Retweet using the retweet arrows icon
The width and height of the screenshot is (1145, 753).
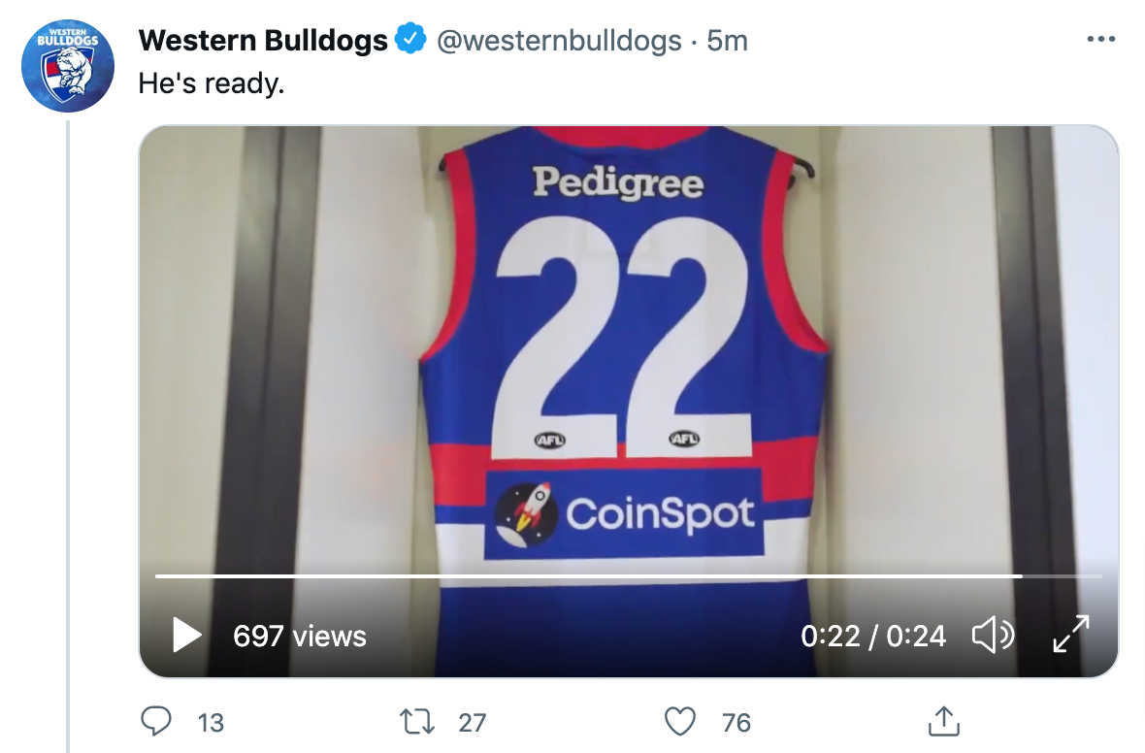(x=417, y=722)
